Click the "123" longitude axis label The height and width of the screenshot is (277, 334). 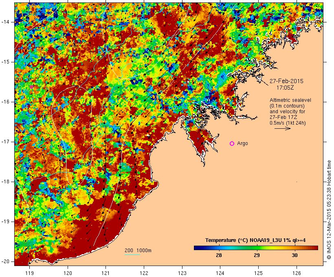182,273
